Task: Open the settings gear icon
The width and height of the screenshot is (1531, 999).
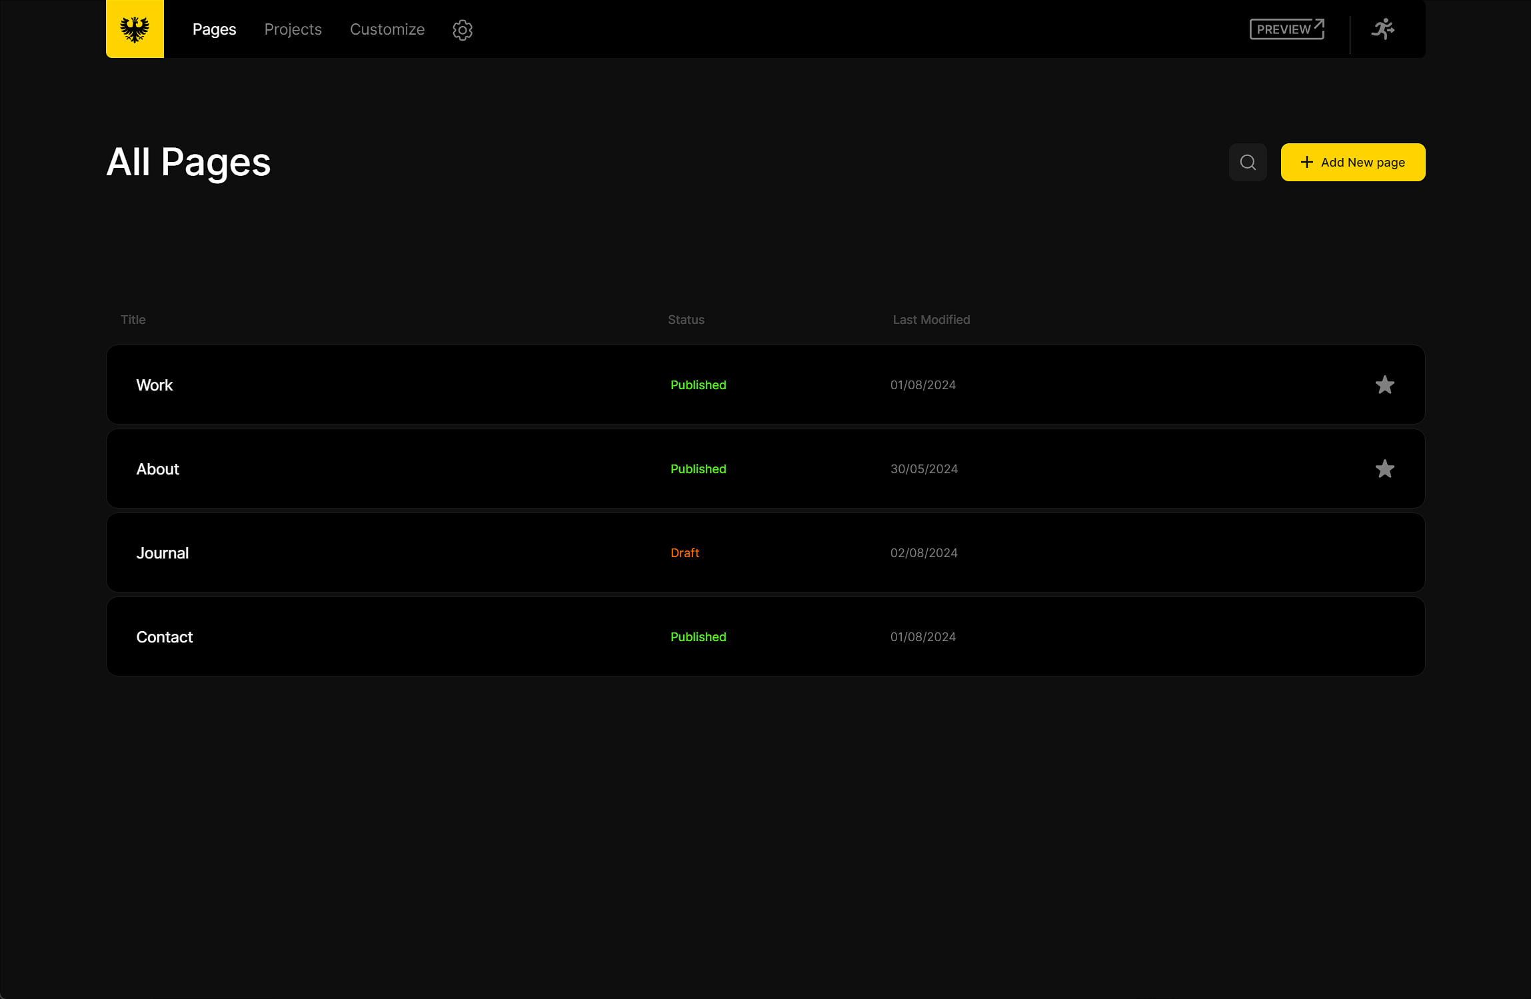Action: pos(462,29)
